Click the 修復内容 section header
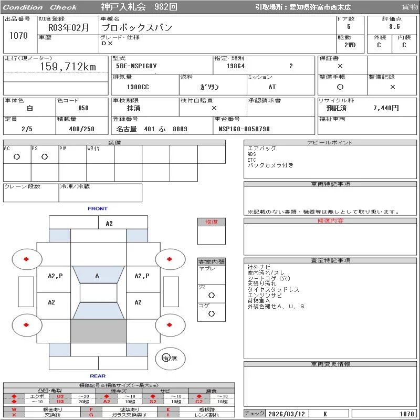This screenshot has height=420, width=420. pyautogui.click(x=330, y=221)
